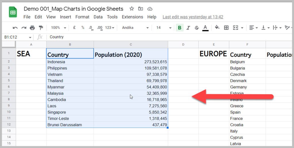Viewport: 294px width, 148px height.
Task: Open the Format menu
Action: coord(82,17)
